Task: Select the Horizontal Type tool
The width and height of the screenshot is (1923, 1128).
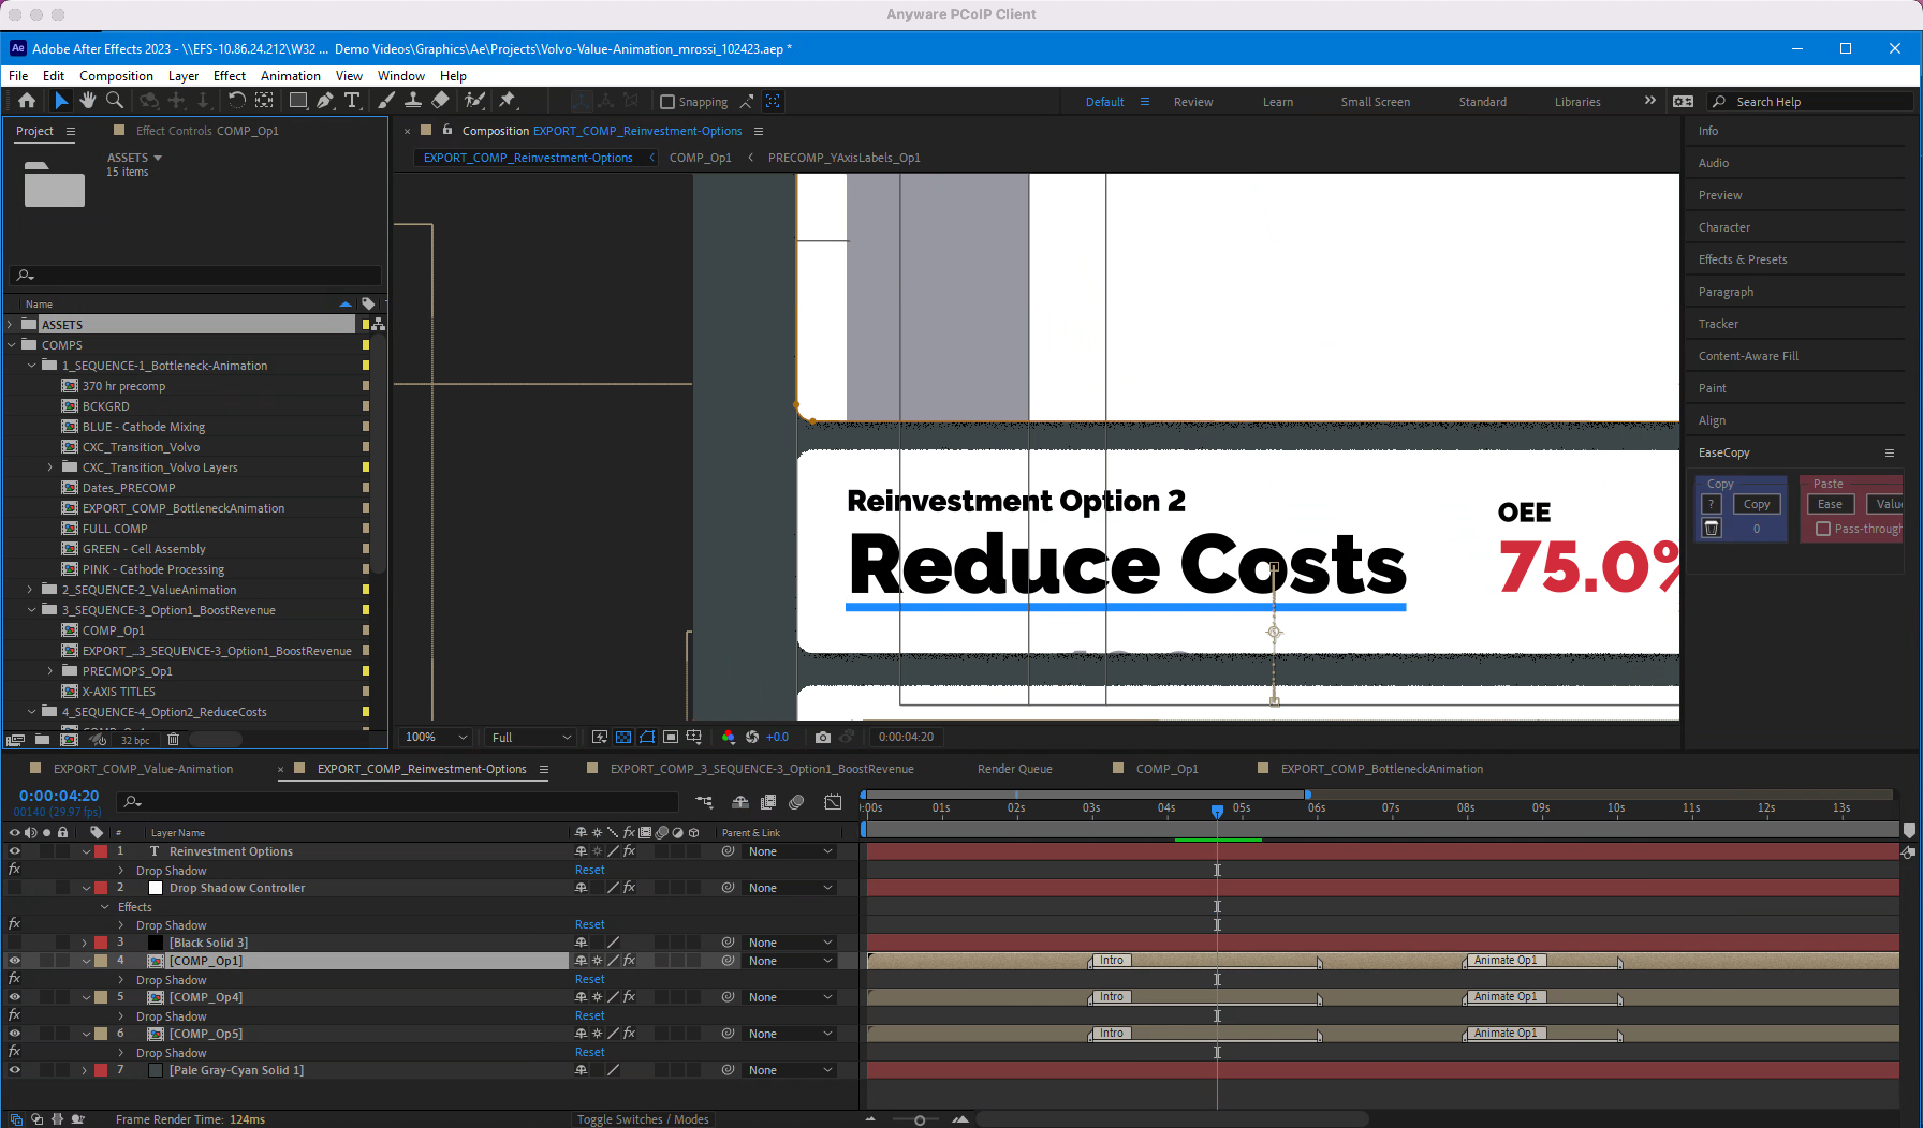Action: [x=352, y=101]
